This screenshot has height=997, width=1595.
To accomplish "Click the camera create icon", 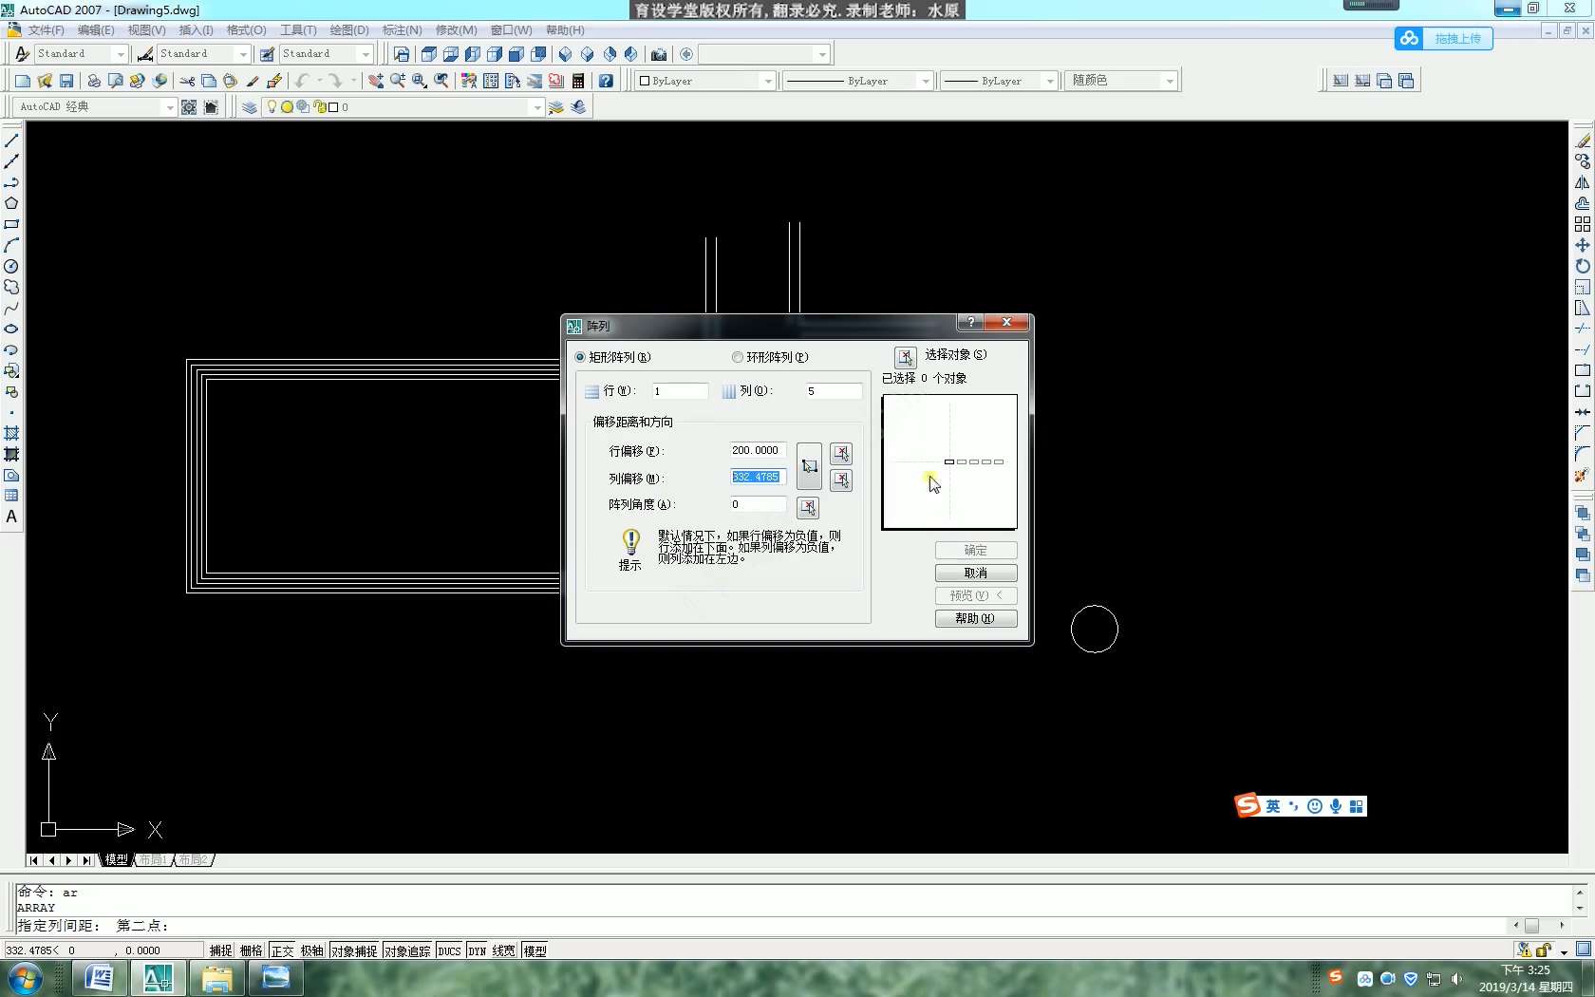I will pos(659,54).
